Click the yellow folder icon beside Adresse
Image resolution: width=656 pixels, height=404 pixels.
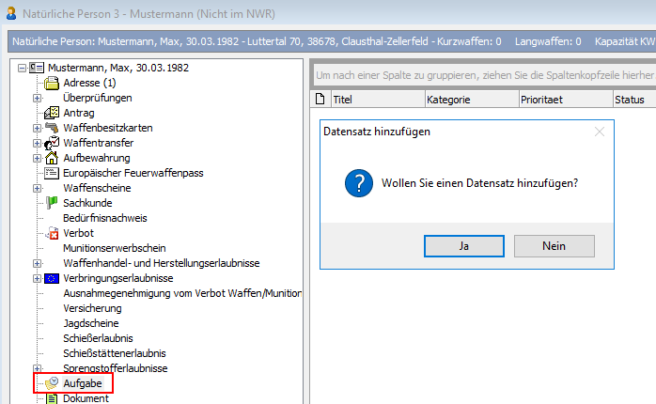tap(53, 84)
